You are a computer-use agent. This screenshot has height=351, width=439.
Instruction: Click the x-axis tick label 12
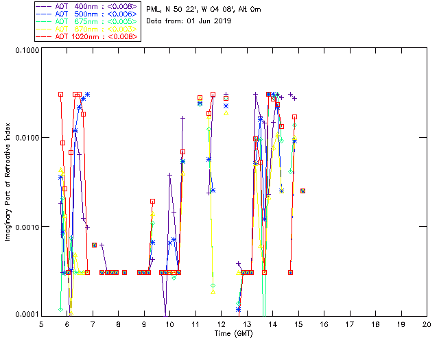221,324
